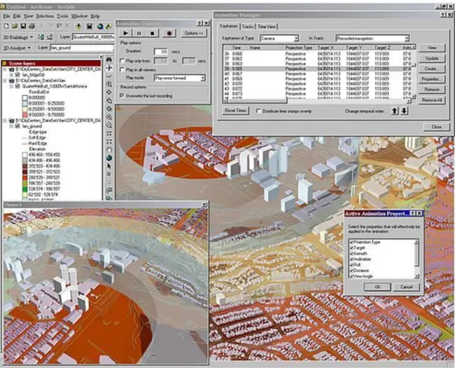Click the 496.468 - 558.450 elevation swatch
Image resolution: width=455 pixels, height=368 pixels.
pyautogui.click(x=25, y=155)
